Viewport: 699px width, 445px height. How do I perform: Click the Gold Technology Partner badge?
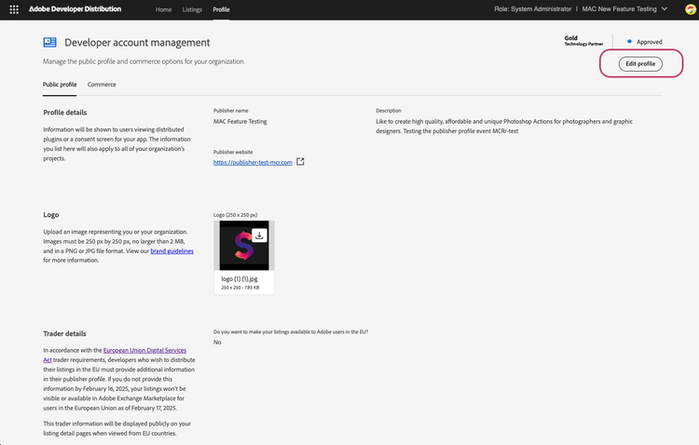(x=583, y=41)
